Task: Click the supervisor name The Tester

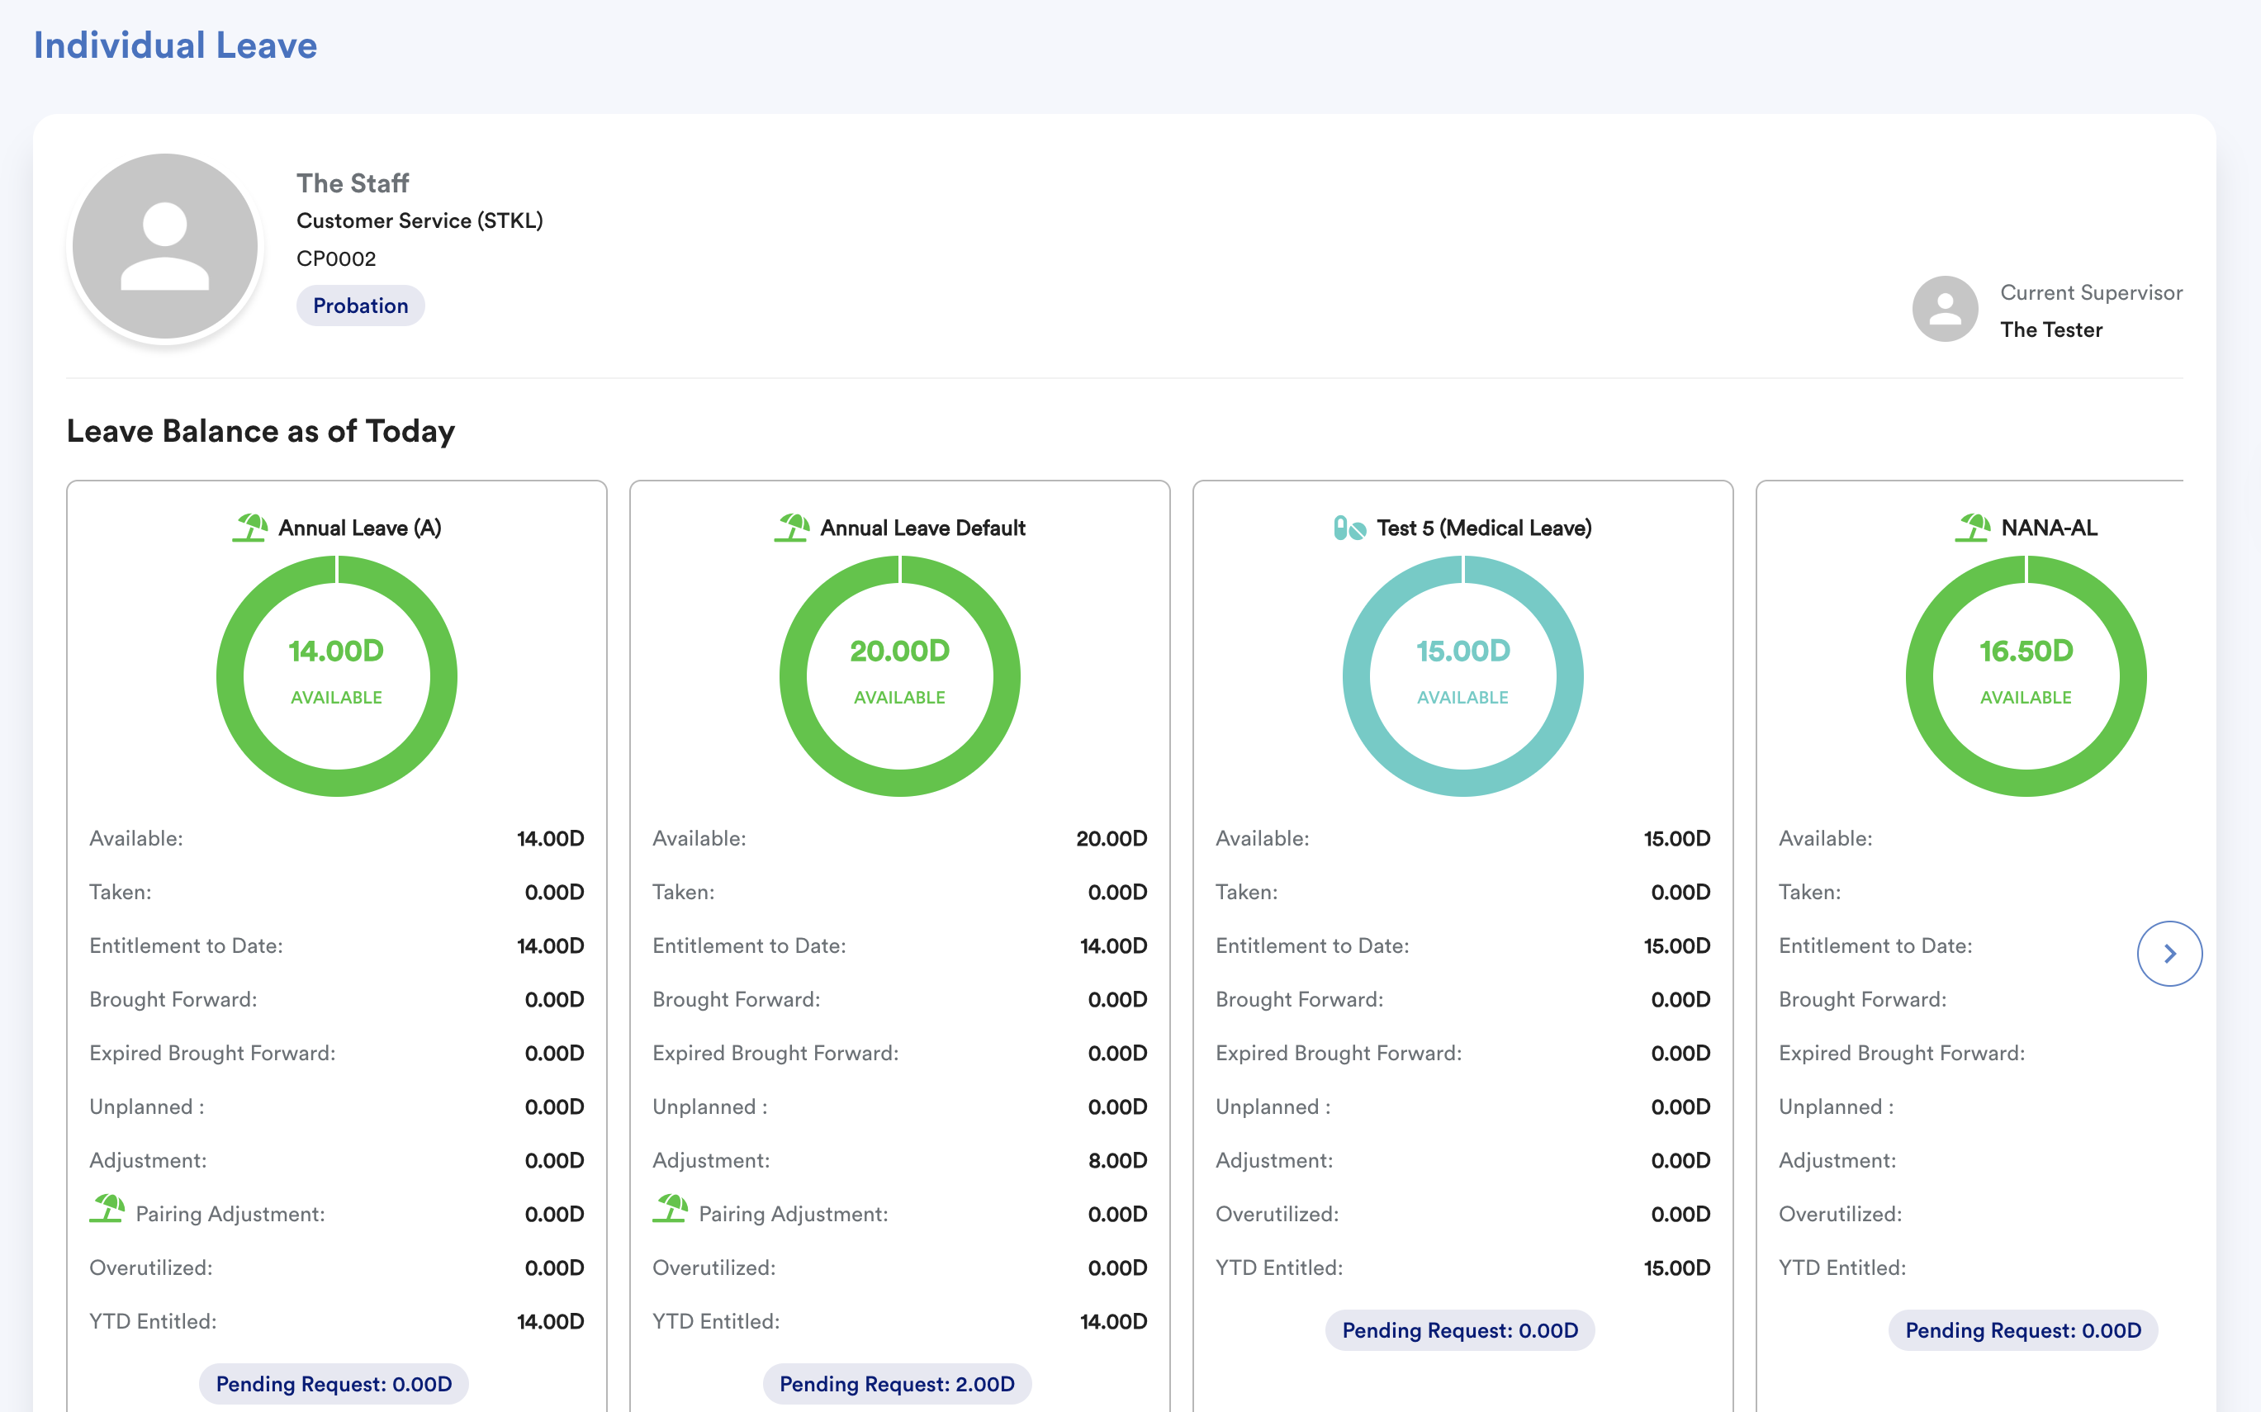Action: click(2051, 329)
